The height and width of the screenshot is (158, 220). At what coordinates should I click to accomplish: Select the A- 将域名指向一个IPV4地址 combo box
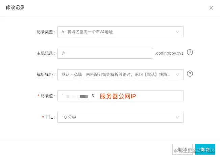(120, 32)
